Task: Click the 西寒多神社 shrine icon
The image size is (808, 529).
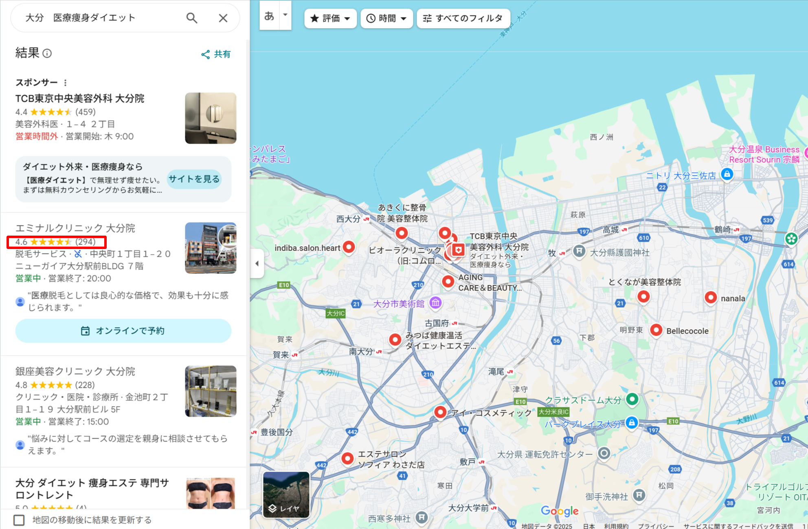Action: pyautogui.click(x=422, y=517)
